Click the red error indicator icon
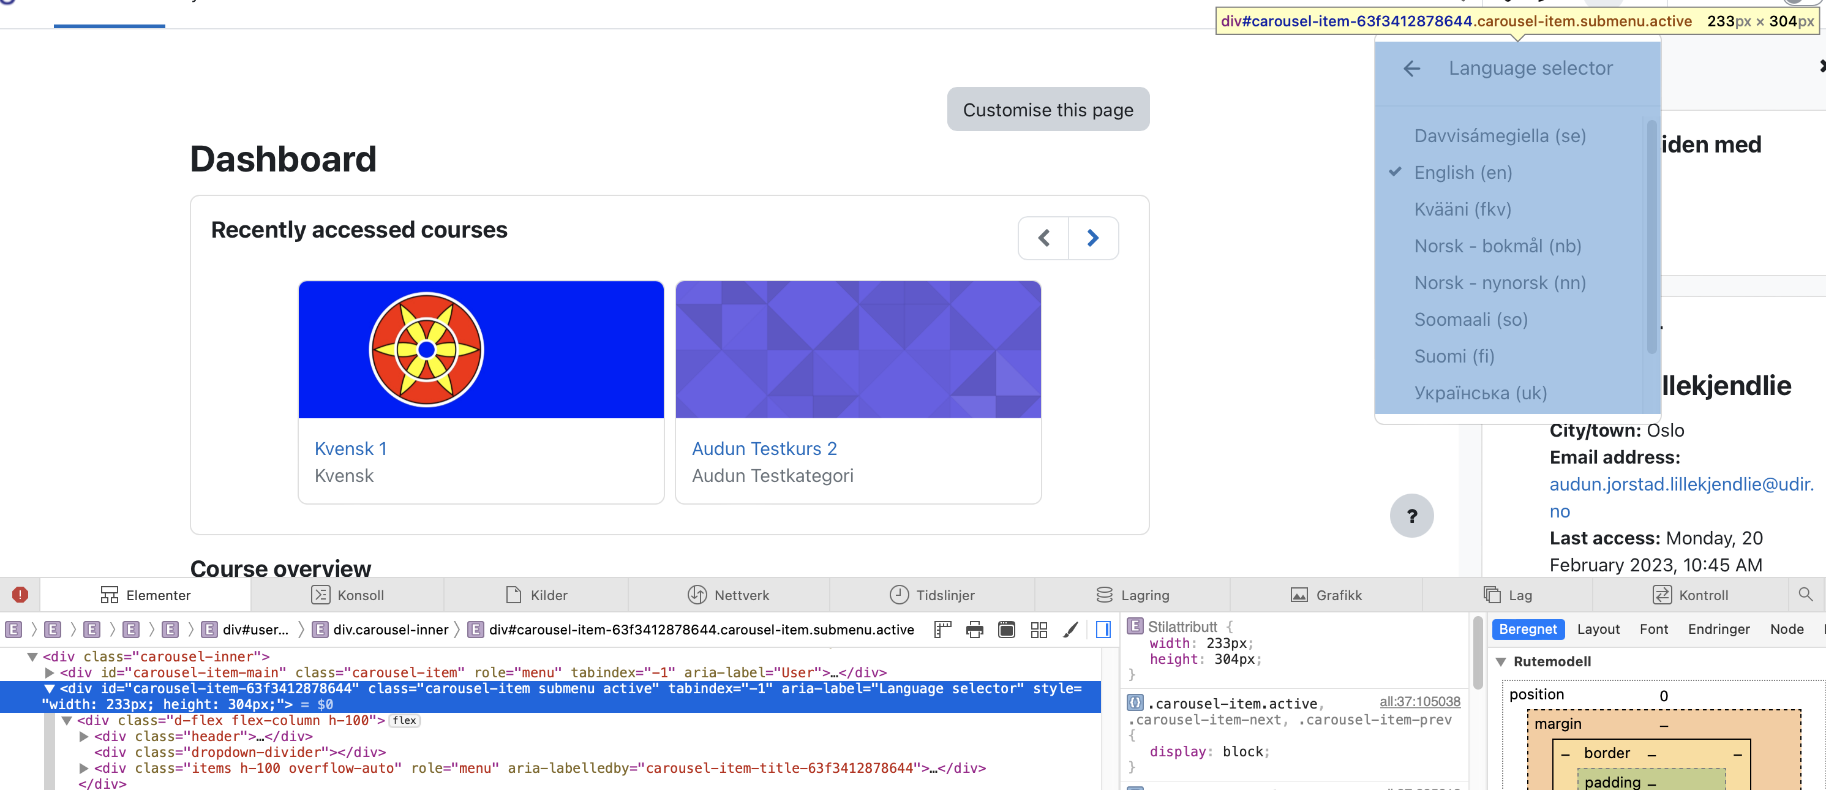The image size is (1826, 790). pyautogui.click(x=20, y=594)
